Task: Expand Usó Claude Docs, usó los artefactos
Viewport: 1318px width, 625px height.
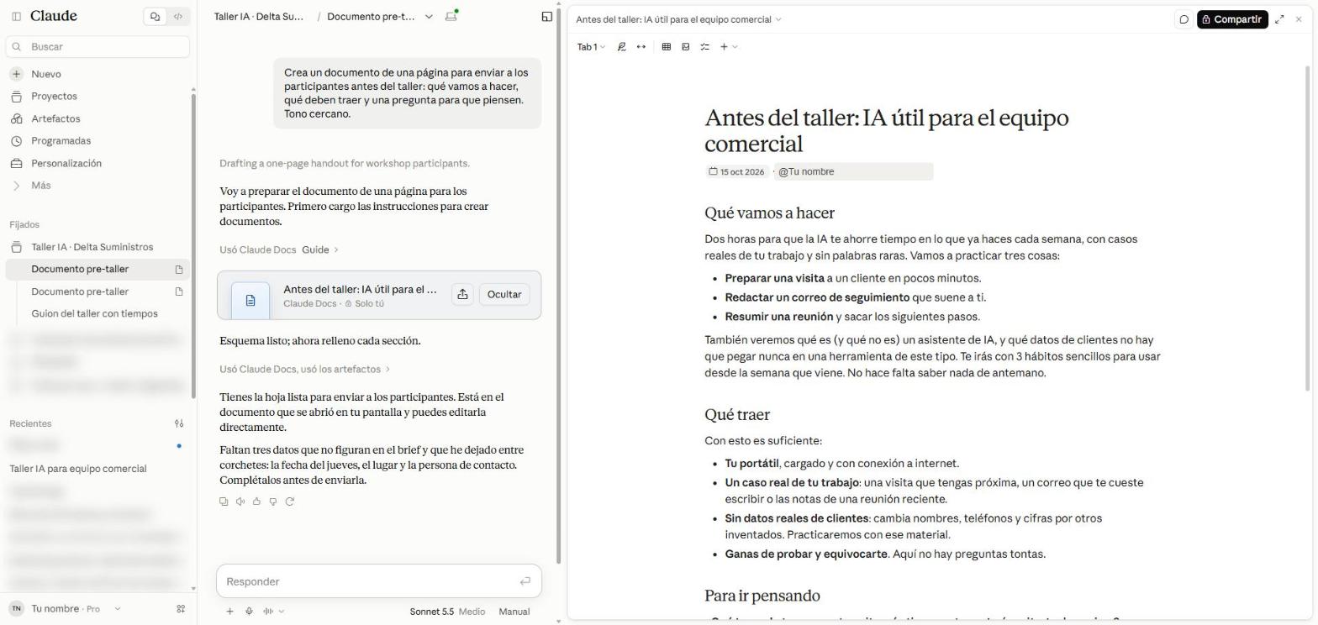Action: (x=305, y=369)
